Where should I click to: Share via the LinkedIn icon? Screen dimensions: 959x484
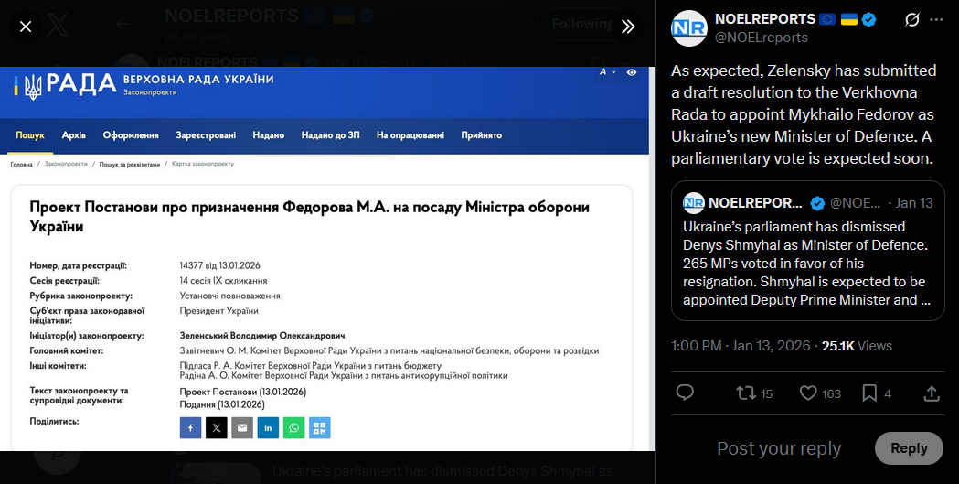click(x=268, y=427)
